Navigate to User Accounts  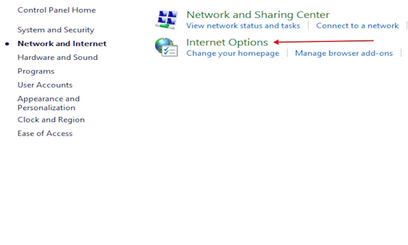click(45, 85)
